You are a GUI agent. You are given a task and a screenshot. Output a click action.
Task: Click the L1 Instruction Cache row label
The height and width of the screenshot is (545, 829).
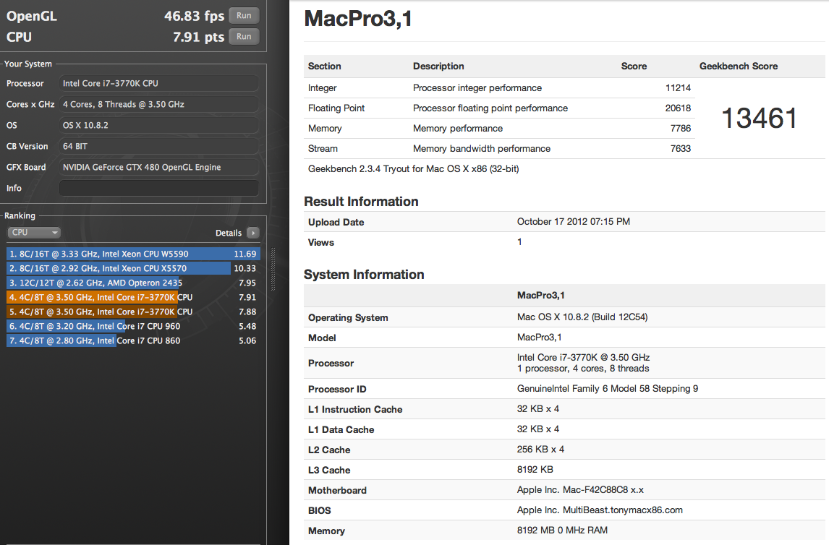[355, 409]
